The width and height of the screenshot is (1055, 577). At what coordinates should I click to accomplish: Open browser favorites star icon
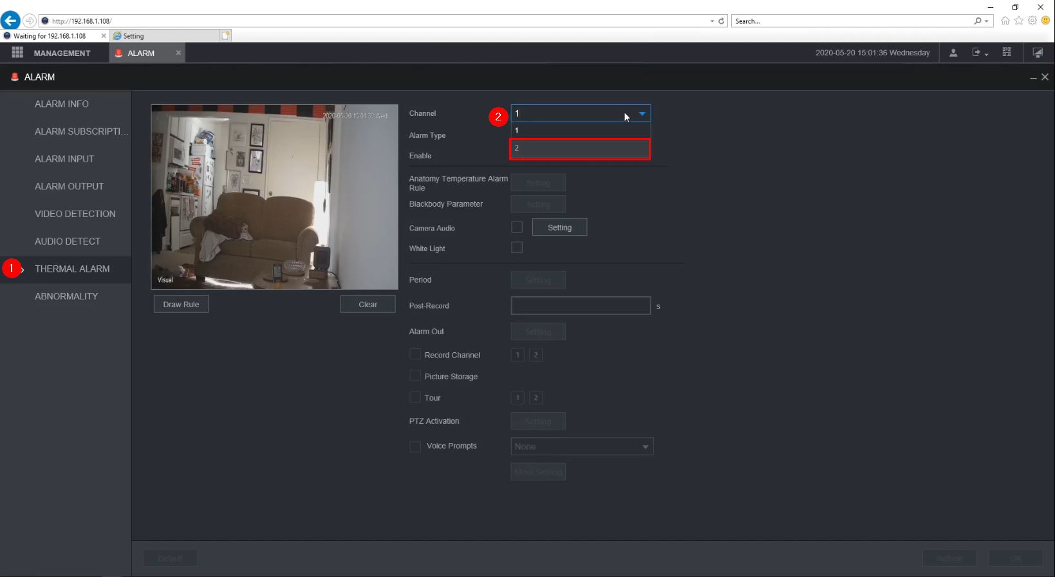(x=1018, y=21)
